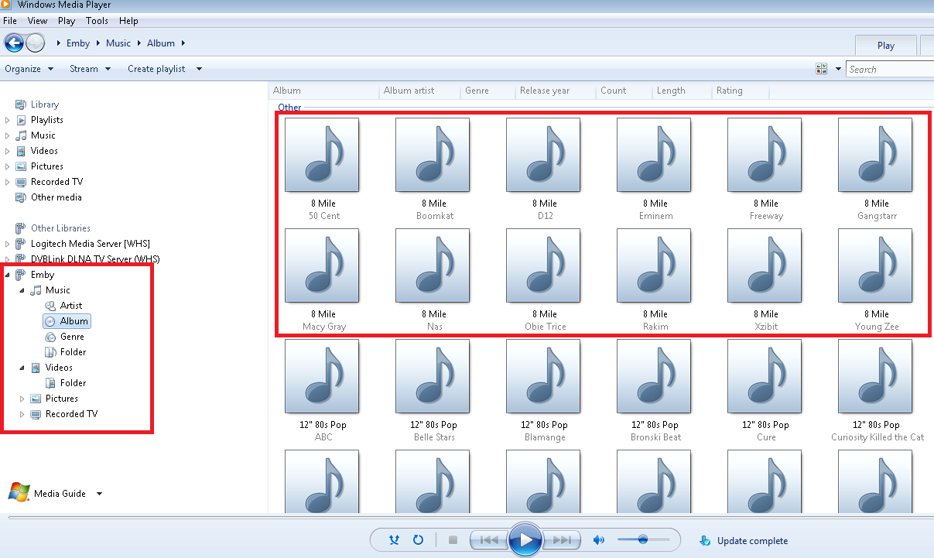Sort by the Release year column header
934x558 pixels.
(x=545, y=91)
